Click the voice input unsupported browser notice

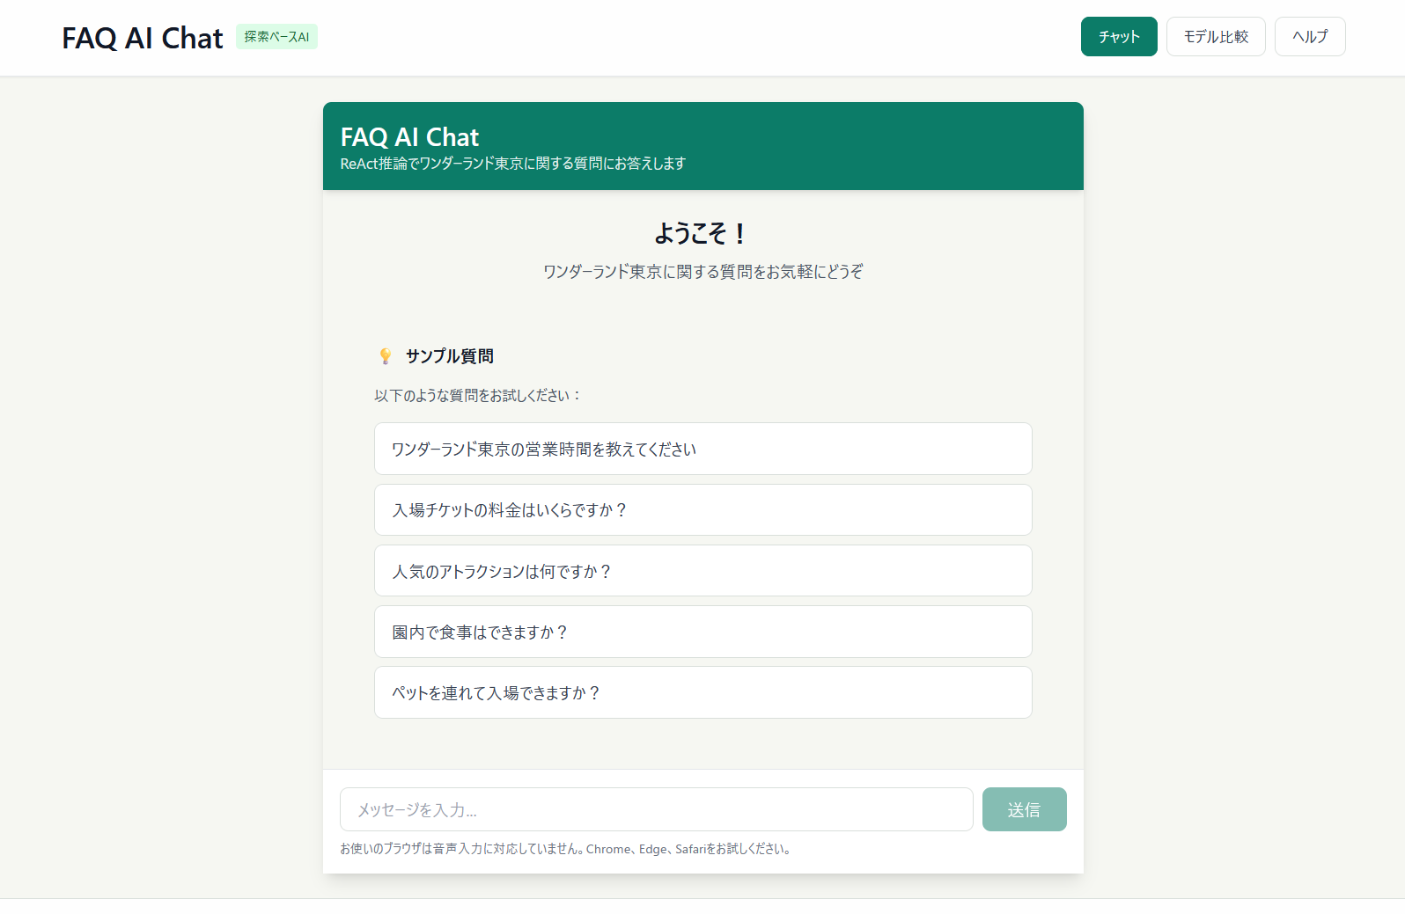coord(567,849)
